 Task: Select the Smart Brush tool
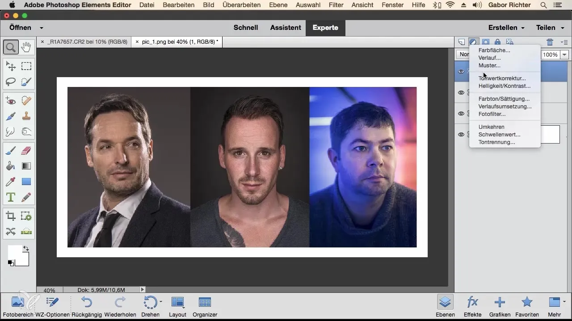tap(11, 116)
